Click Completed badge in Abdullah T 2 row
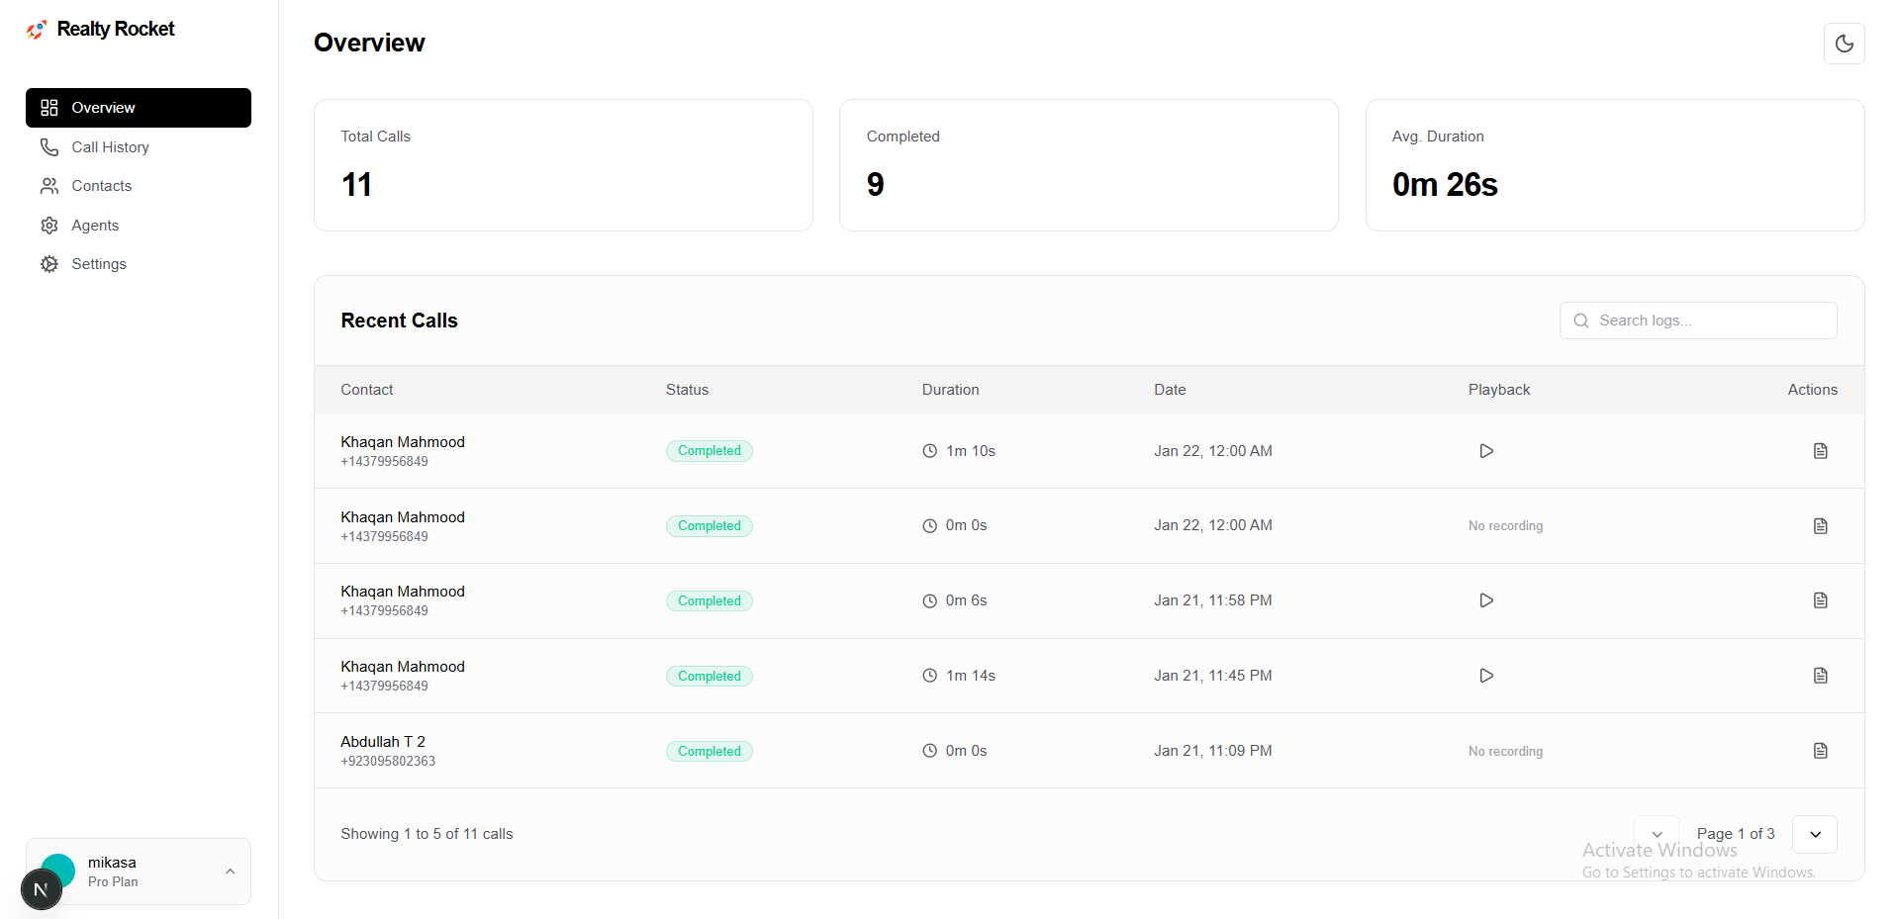 [710, 752]
